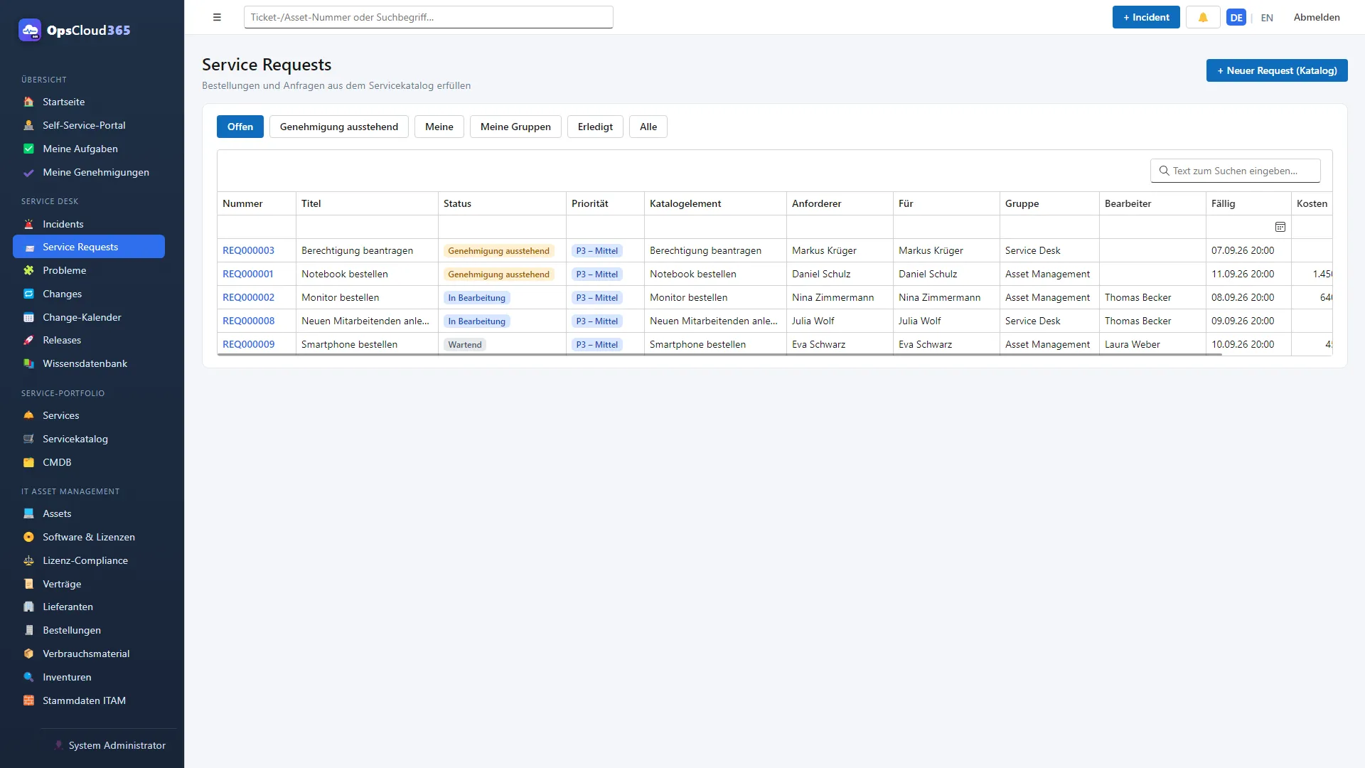Toggle the hamburger menu icon
Image resolution: width=1365 pixels, height=768 pixels.
click(x=217, y=17)
